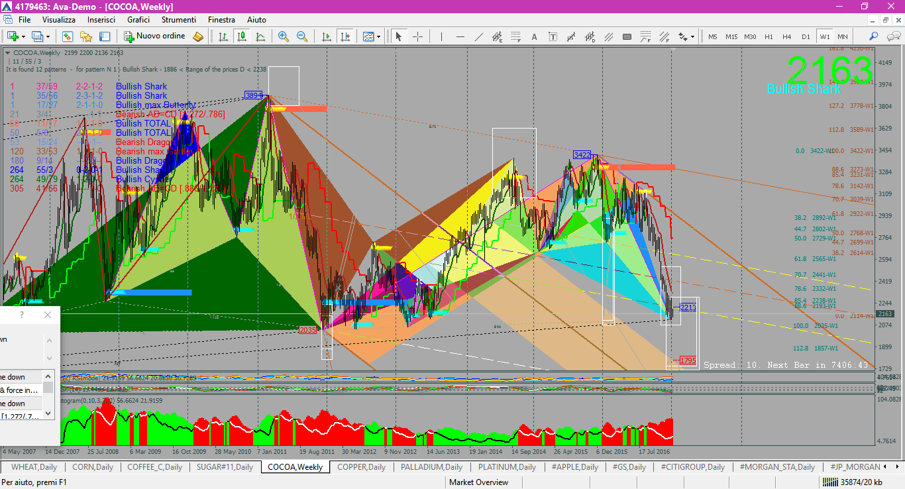Viewport: 905px width, 489px height.
Task: Switch to the COFFEE_C,Daily chart tab
Action: [154, 466]
